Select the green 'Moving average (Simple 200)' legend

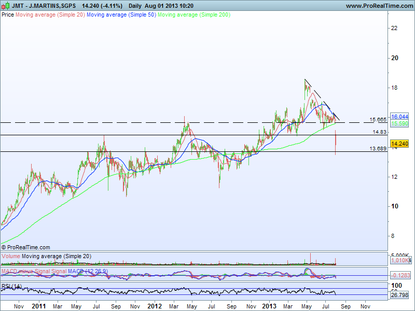tap(194, 15)
